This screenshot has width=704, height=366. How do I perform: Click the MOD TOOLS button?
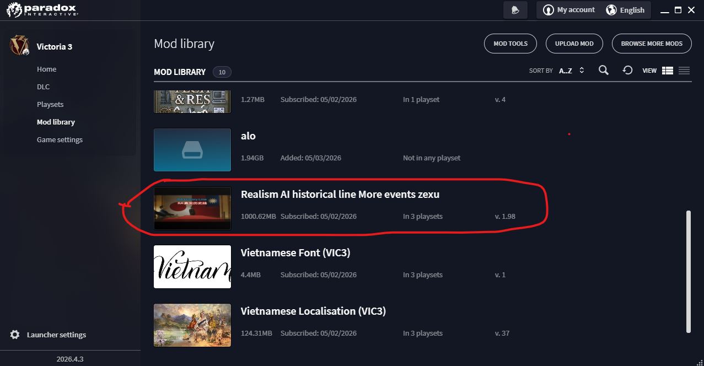pos(510,44)
